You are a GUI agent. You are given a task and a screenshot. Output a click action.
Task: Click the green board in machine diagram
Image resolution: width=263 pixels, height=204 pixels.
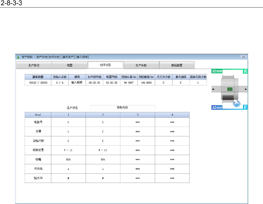click(x=230, y=89)
